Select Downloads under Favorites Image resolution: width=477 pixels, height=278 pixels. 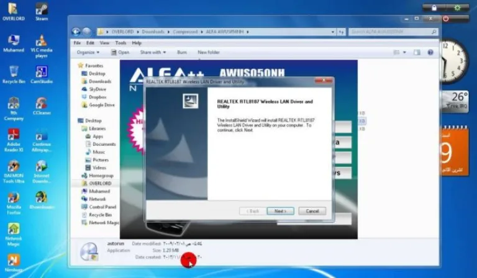click(x=96, y=81)
